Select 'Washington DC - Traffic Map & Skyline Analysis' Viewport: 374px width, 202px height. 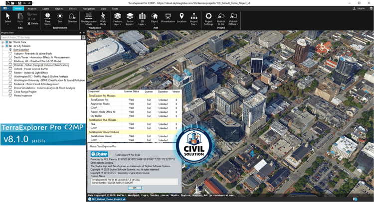click(41, 77)
